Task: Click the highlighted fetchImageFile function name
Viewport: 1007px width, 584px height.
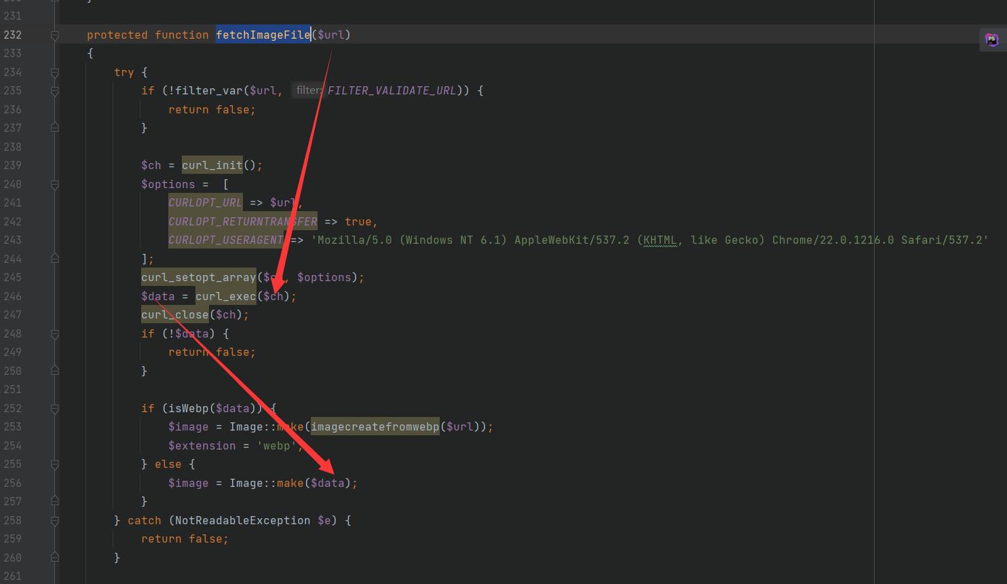Action: coord(263,35)
